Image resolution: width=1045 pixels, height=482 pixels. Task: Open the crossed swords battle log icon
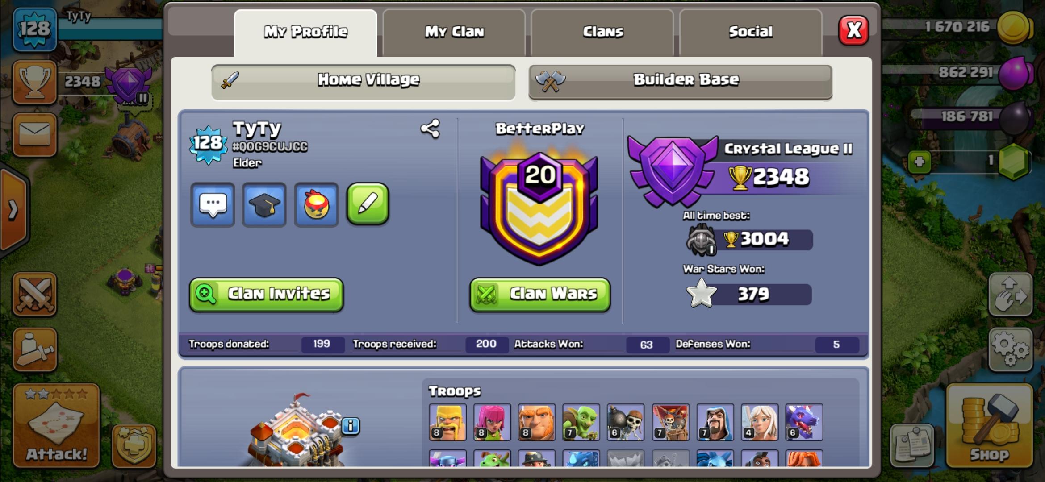(35, 295)
